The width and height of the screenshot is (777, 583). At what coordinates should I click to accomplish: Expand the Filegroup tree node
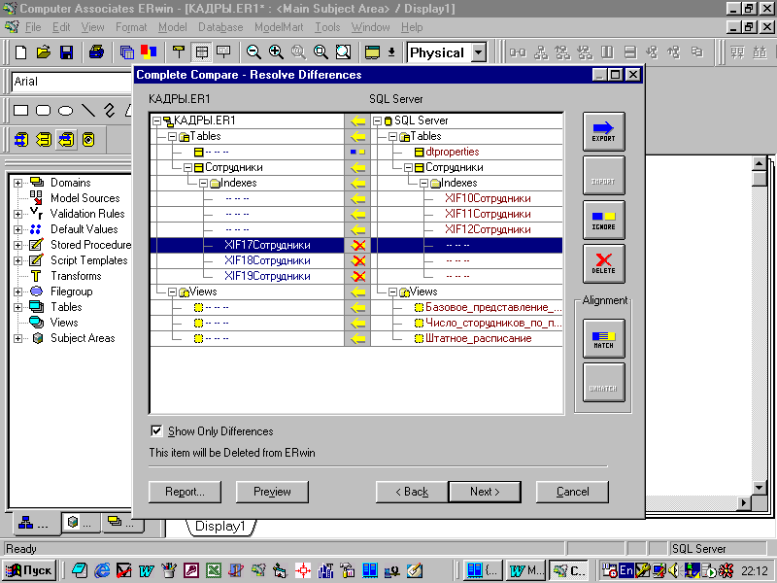coord(17,292)
